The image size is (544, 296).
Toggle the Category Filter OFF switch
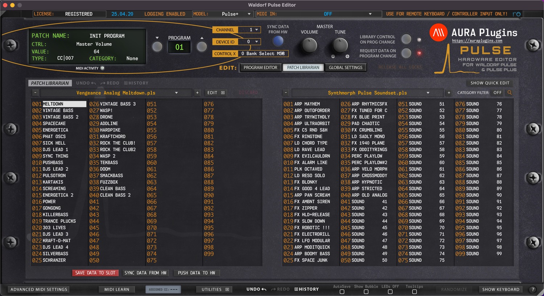tap(498, 93)
